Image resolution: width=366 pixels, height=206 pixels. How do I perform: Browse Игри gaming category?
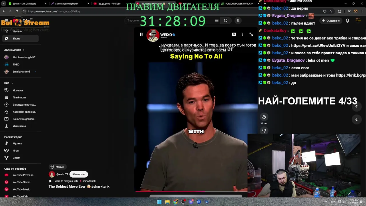pos(20,150)
